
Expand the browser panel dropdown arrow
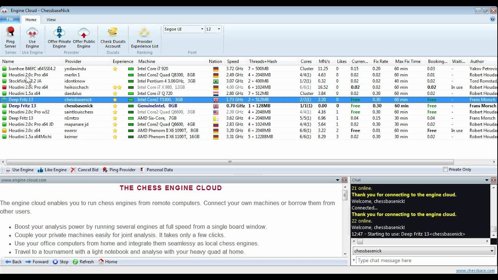338,180
